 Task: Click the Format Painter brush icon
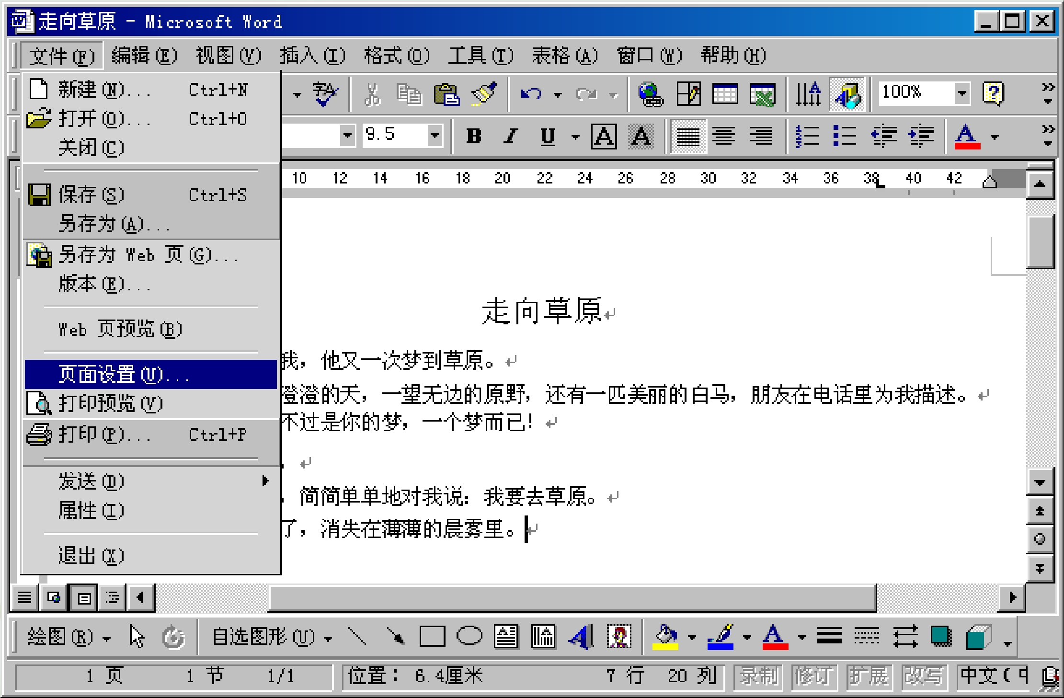pos(484,93)
